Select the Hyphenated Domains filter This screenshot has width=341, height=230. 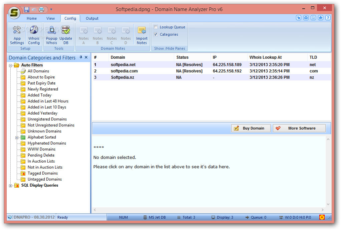[x=47, y=143]
